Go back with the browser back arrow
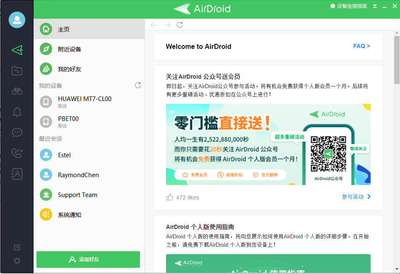400x274 pixels. 154,25
